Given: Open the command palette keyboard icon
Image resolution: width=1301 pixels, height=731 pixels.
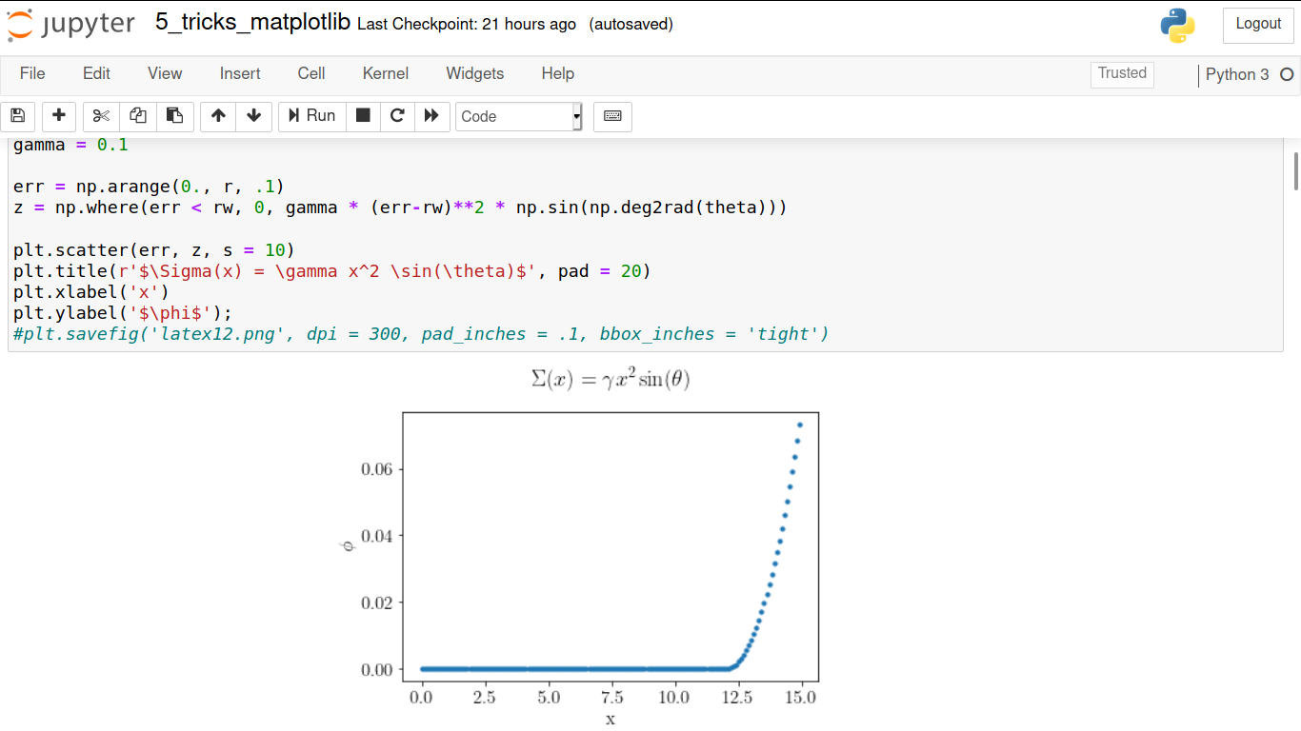Looking at the screenshot, I should tap(612, 116).
